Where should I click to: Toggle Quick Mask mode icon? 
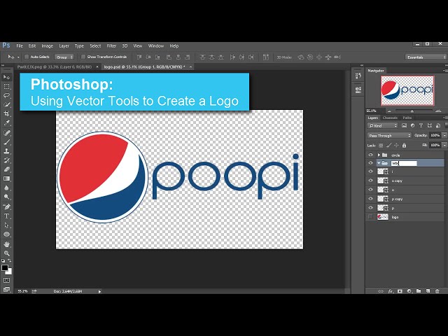pos(6,280)
